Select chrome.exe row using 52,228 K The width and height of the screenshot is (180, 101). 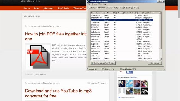(122, 22)
